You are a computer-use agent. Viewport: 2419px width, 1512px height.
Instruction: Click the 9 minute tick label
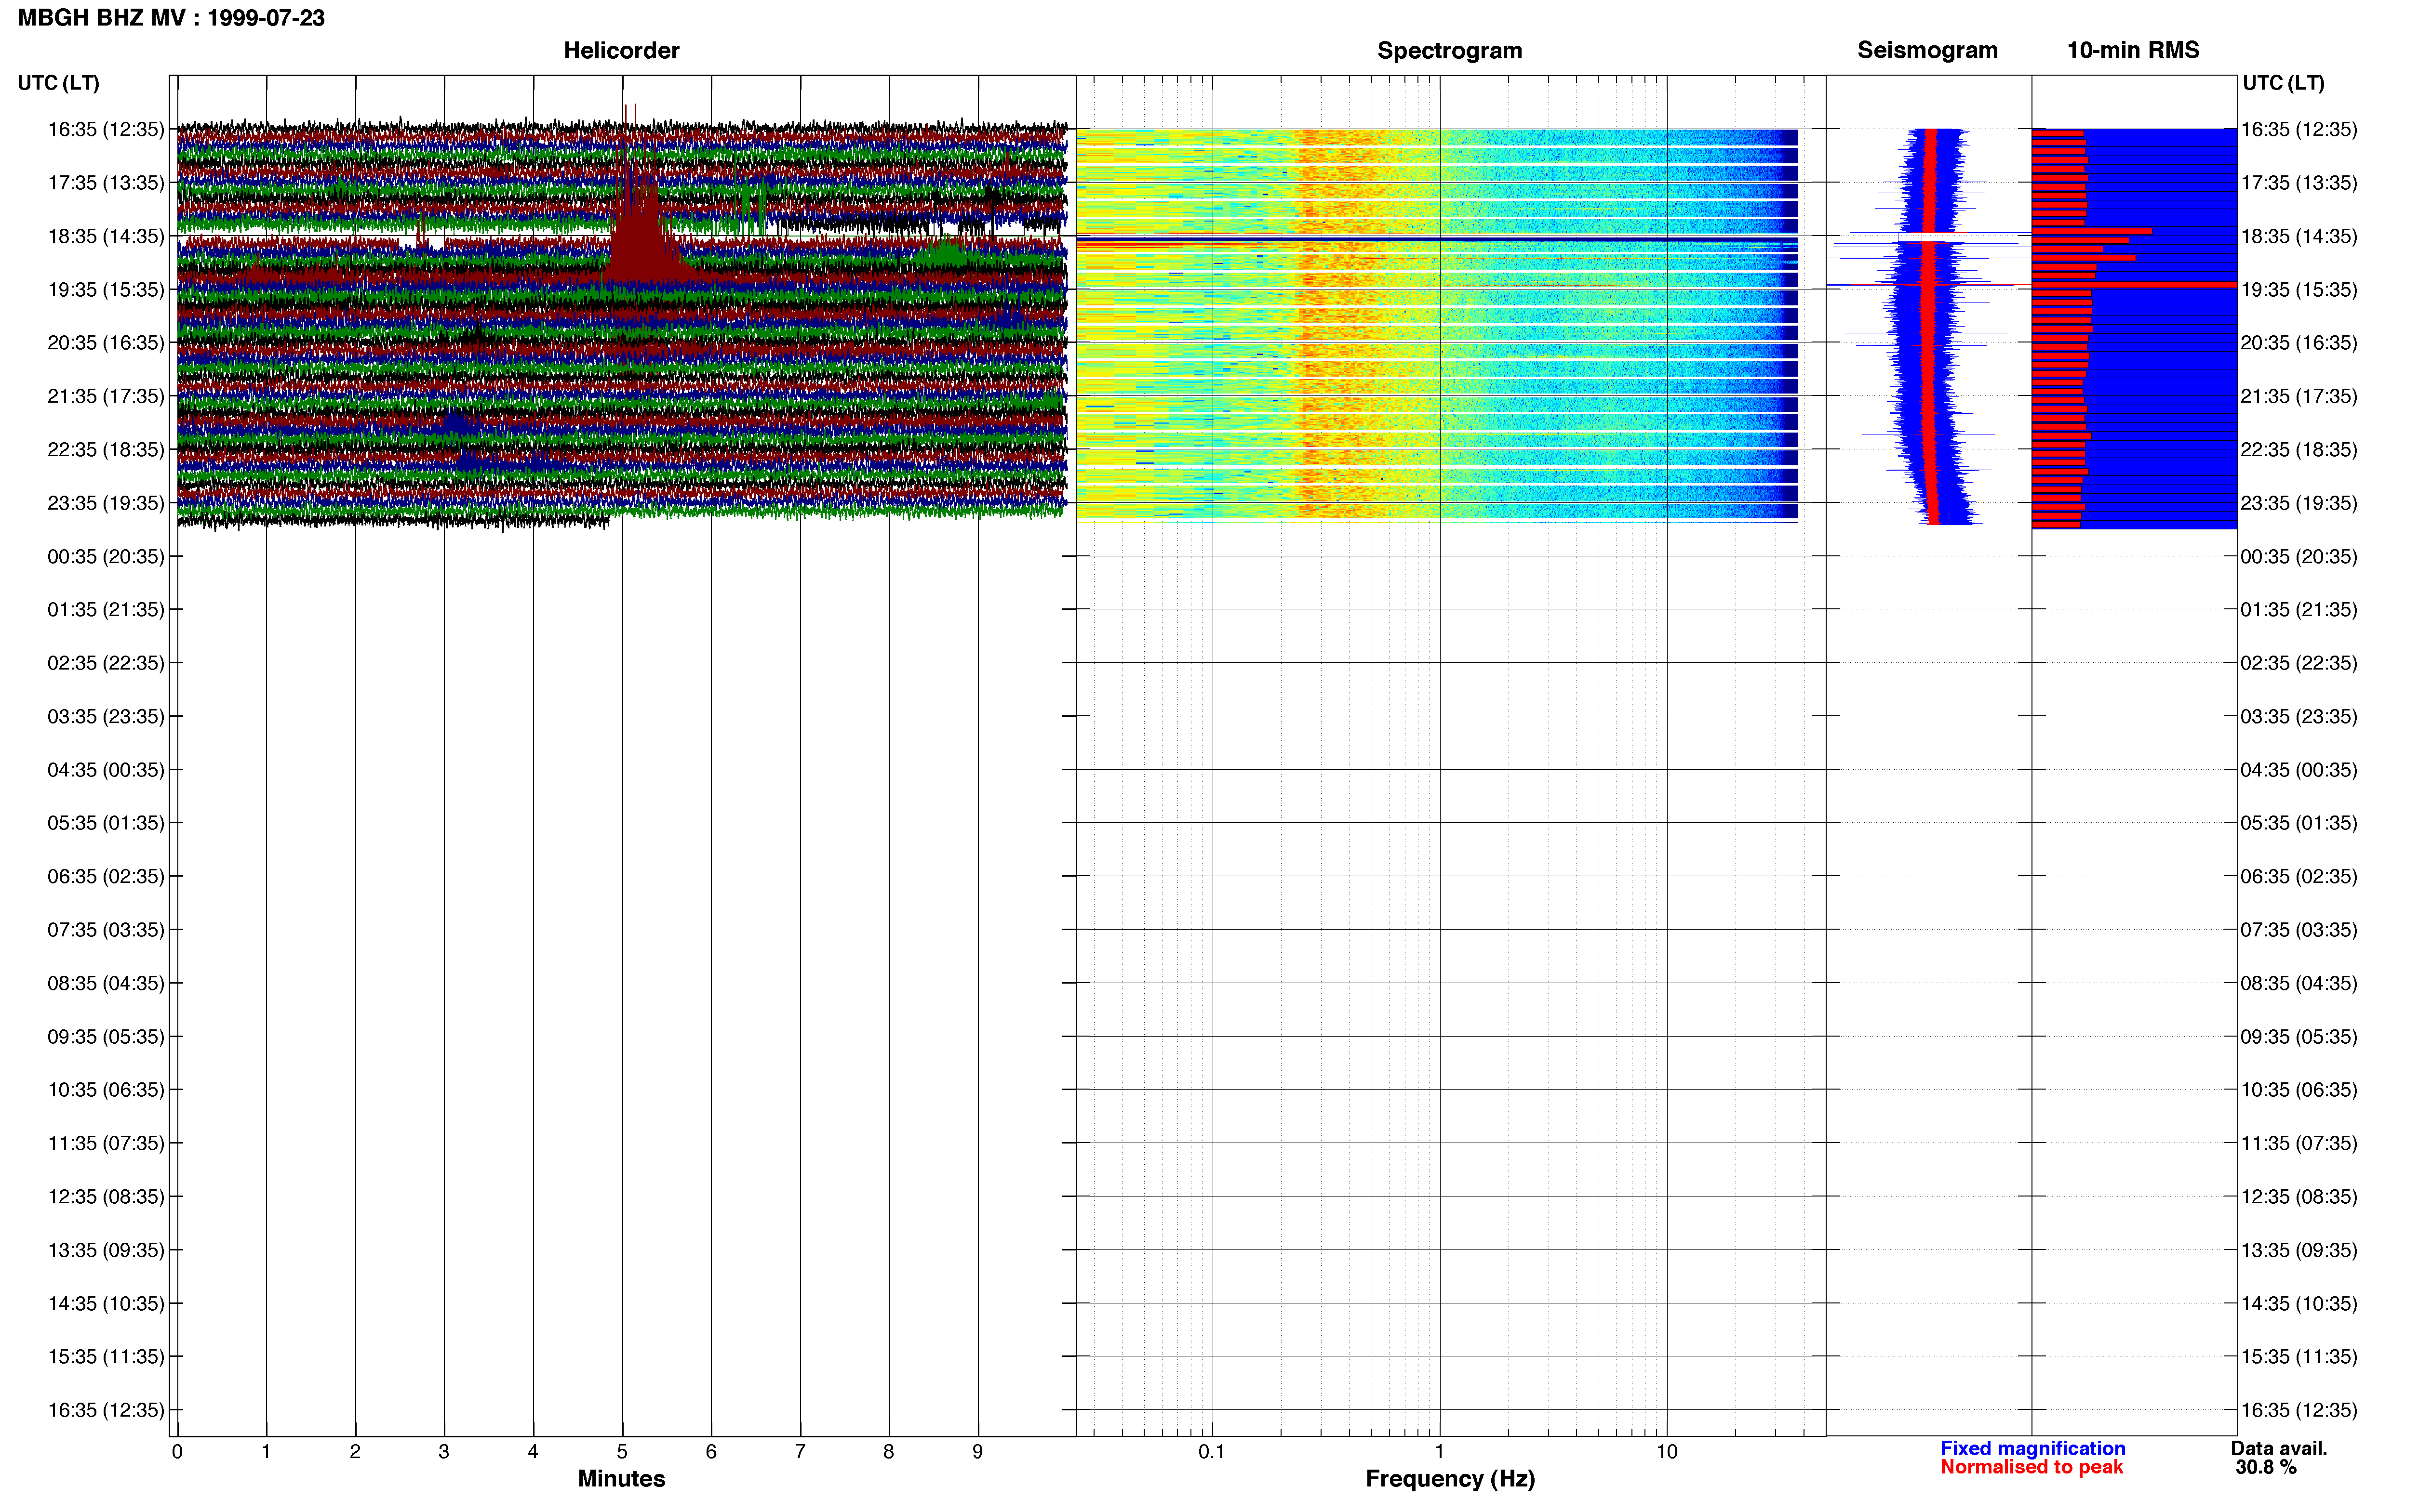pos(977,1451)
